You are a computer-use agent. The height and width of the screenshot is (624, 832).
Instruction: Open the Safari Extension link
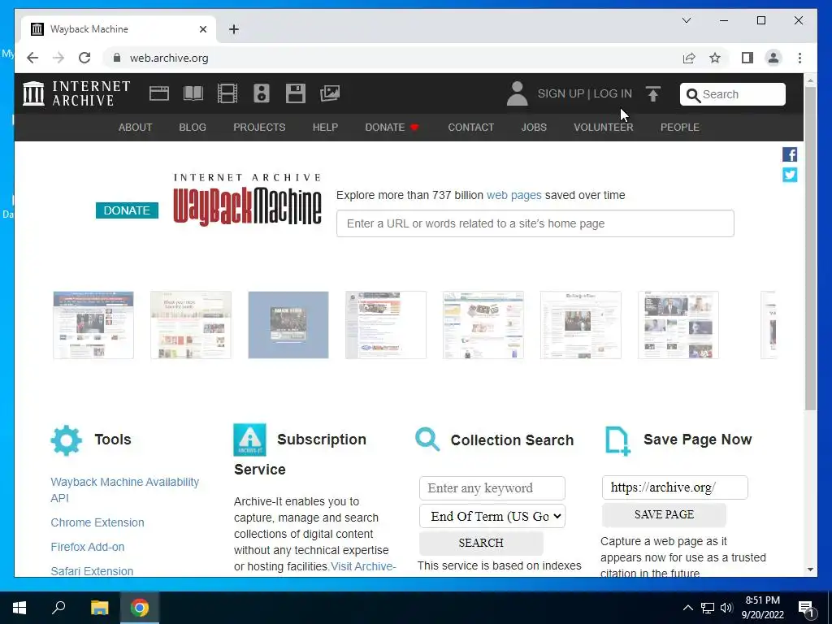92,571
